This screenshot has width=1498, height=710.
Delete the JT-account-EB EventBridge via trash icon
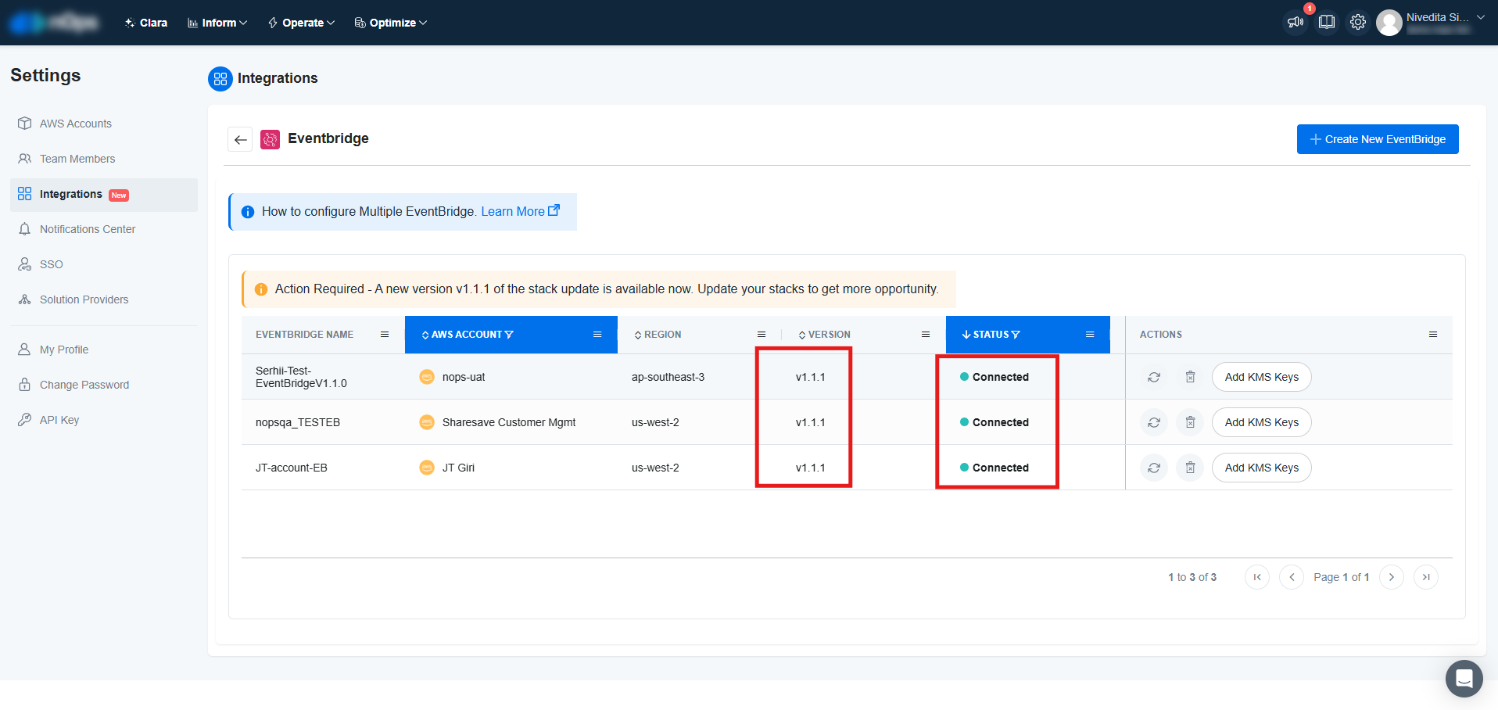pyautogui.click(x=1190, y=468)
